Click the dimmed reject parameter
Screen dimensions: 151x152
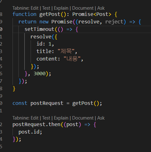click(x=114, y=22)
